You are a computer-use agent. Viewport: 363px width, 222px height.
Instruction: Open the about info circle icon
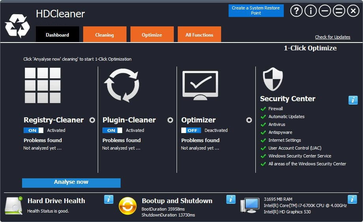(311, 11)
